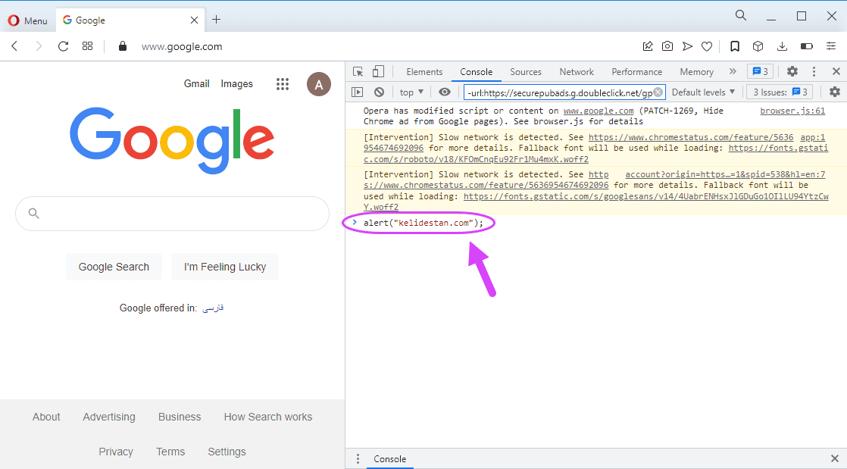
Task: Show the console sidebar
Action: pyautogui.click(x=357, y=92)
